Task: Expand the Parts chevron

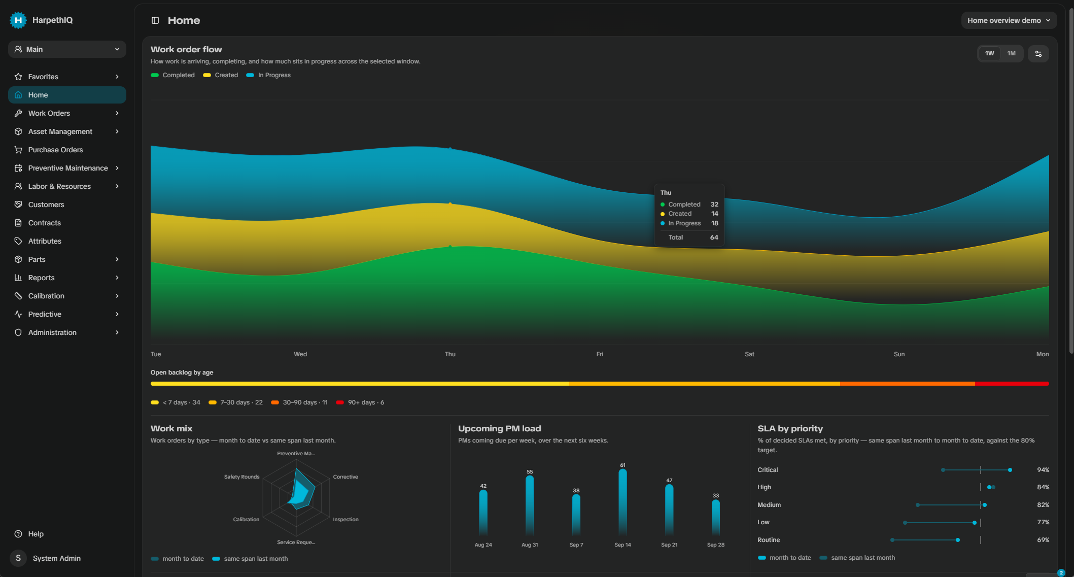Action: 117,259
